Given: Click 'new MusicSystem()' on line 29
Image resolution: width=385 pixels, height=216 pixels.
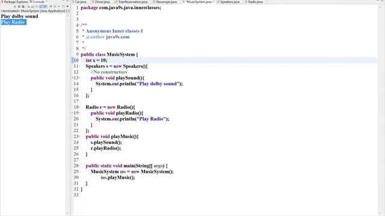Looking at the screenshot, I should [152, 172].
